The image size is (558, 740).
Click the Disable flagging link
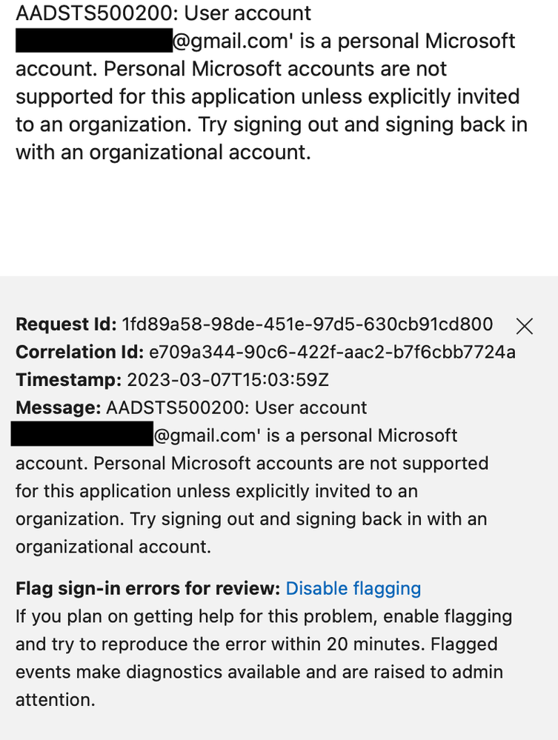tap(353, 588)
